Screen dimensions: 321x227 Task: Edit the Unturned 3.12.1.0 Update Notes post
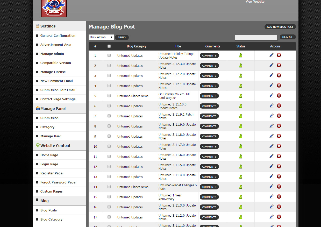(272, 85)
